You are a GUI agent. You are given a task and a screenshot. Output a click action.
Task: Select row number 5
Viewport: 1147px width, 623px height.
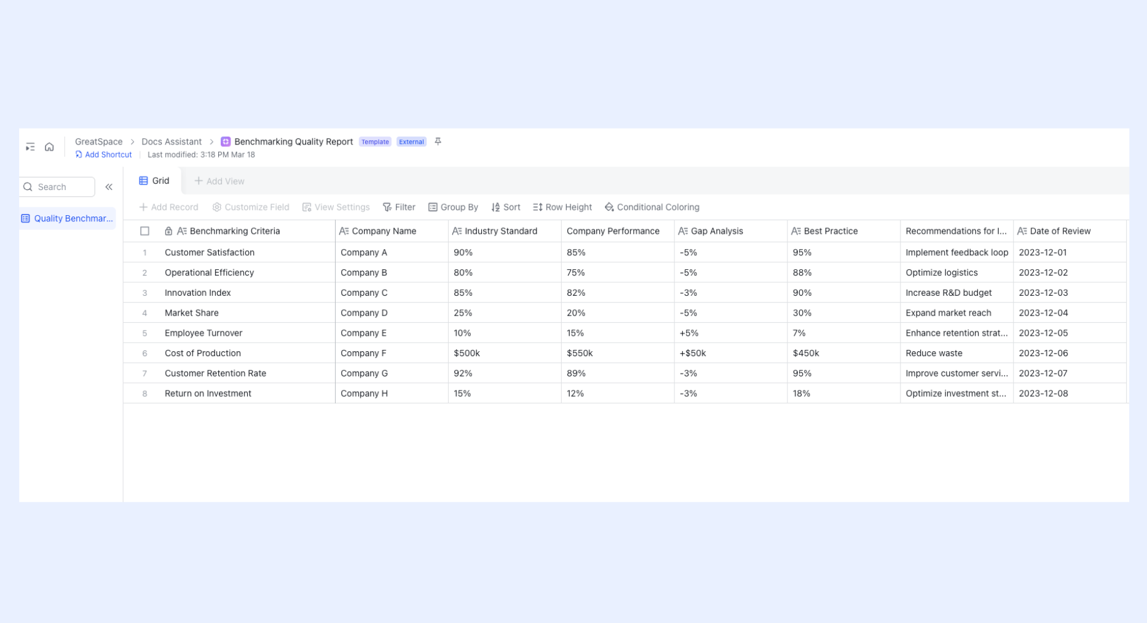(x=144, y=333)
